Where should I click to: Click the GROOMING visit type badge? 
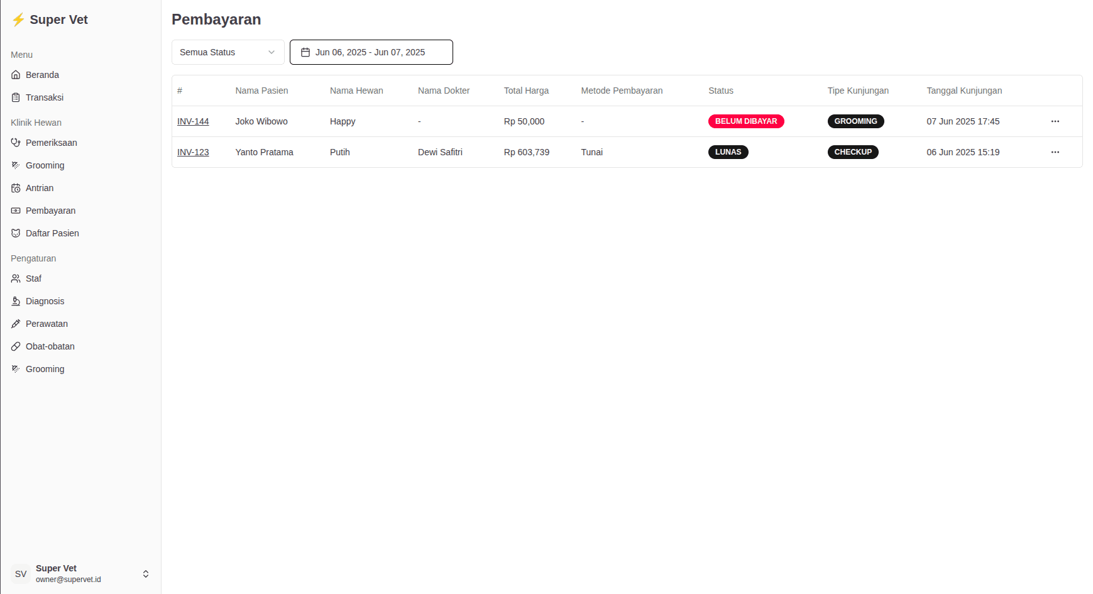point(855,121)
